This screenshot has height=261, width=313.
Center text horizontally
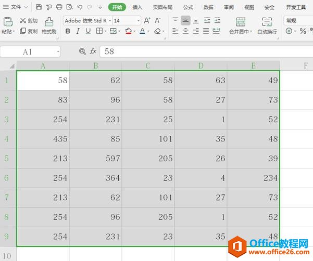coord(185,31)
